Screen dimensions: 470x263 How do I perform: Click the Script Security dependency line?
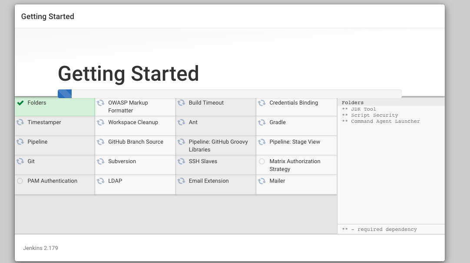[x=374, y=115]
